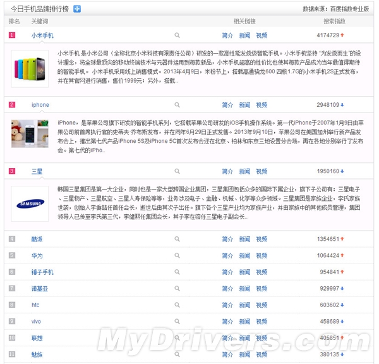Click search index value 954841

point(330,272)
